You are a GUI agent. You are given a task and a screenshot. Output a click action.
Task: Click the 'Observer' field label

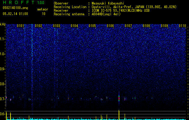[61, 3]
